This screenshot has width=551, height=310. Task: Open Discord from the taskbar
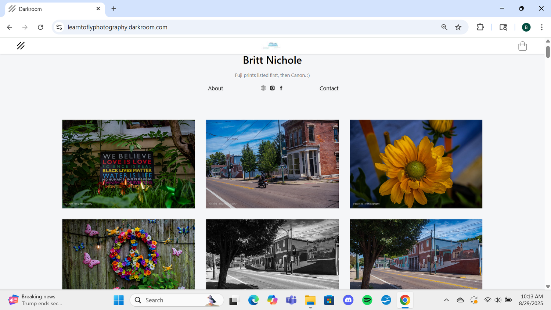(348, 300)
